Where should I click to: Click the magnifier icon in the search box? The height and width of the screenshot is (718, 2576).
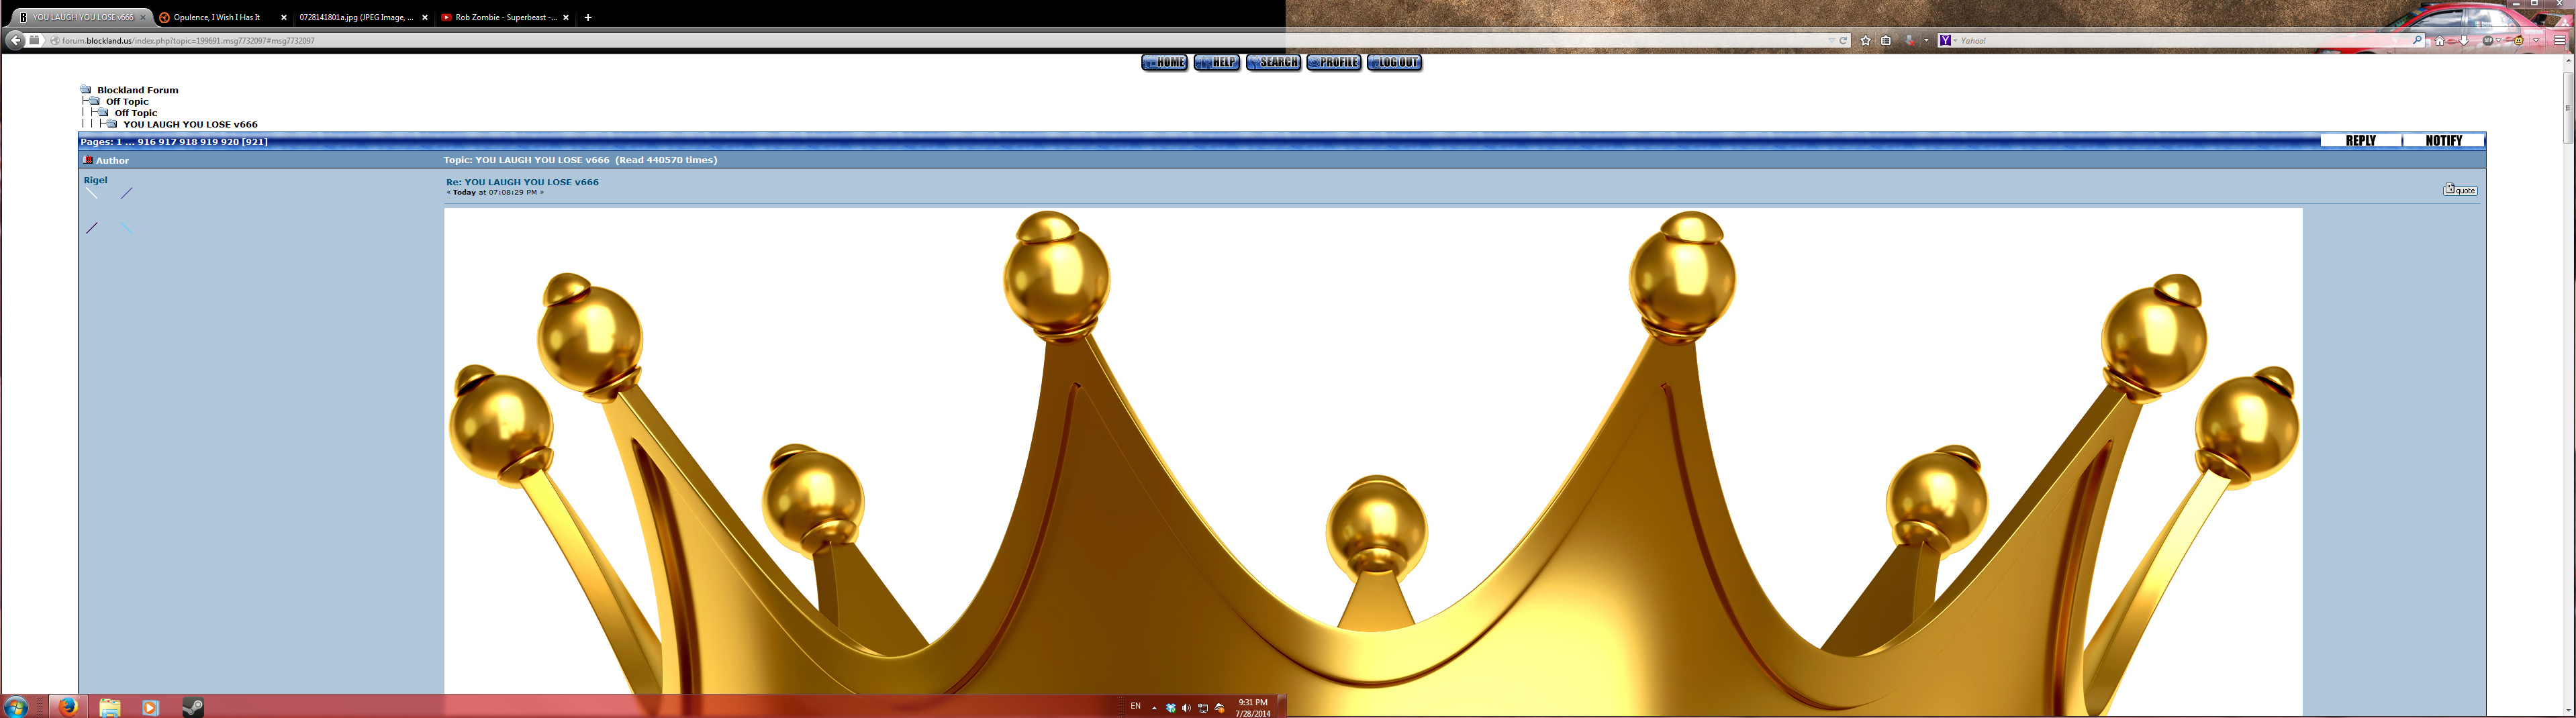click(x=2417, y=40)
